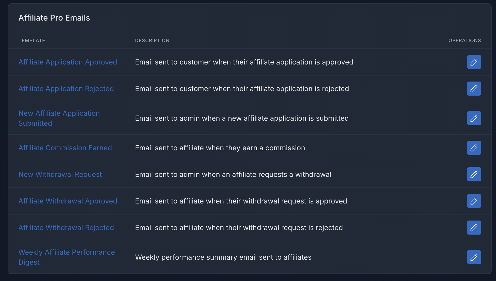The image size is (496, 281).
Task: Click the OPERATIONS column header
Action: click(x=465, y=40)
